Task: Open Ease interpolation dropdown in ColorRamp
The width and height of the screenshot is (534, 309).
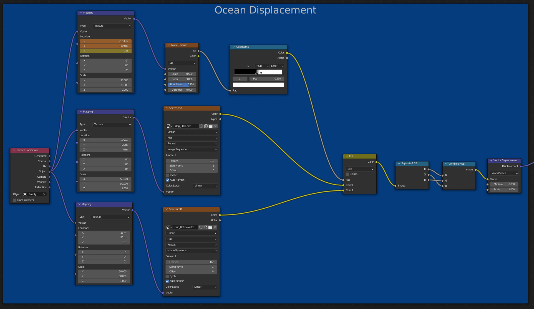Action: click(x=277, y=66)
